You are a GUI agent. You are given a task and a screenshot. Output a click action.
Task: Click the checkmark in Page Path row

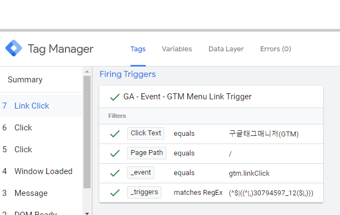pyautogui.click(x=115, y=153)
